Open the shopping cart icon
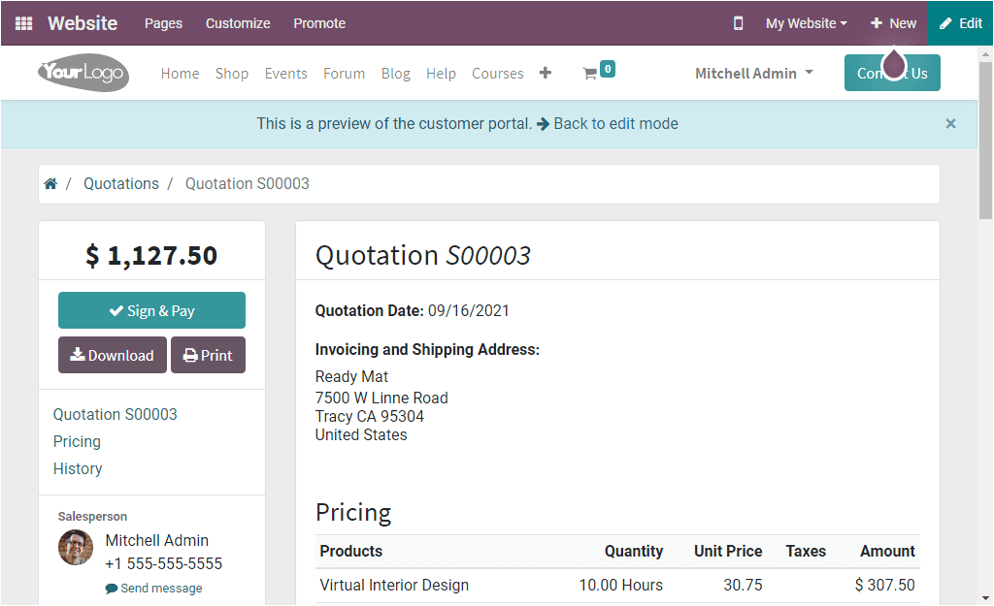The image size is (994, 606). click(x=593, y=72)
